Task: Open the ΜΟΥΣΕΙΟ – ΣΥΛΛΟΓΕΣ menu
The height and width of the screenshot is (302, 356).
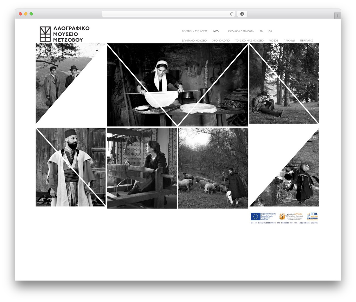Action: point(194,31)
